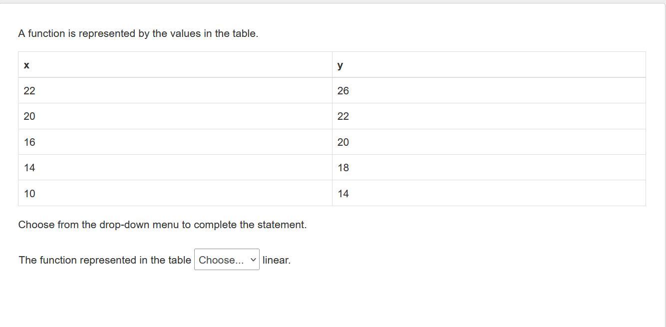Click the x value 20 cell
The height and width of the screenshot is (327, 666).
pyautogui.click(x=29, y=116)
